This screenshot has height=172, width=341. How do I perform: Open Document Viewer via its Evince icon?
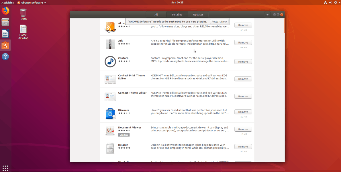point(110,131)
